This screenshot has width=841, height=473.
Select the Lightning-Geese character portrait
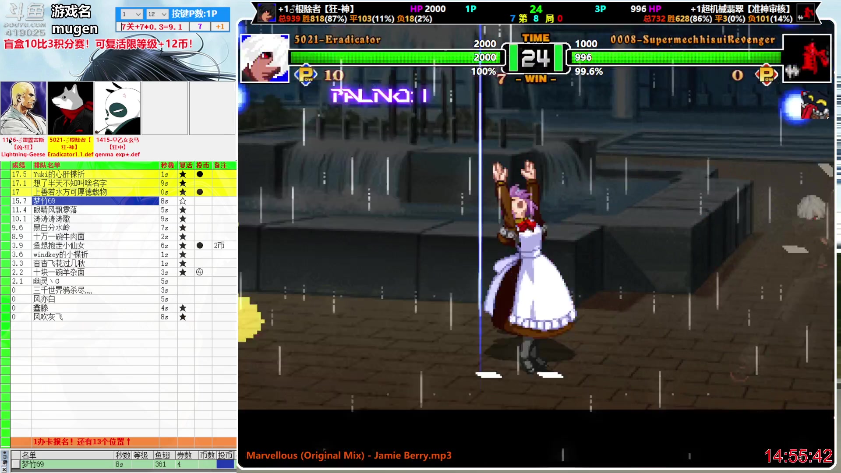click(x=23, y=108)
